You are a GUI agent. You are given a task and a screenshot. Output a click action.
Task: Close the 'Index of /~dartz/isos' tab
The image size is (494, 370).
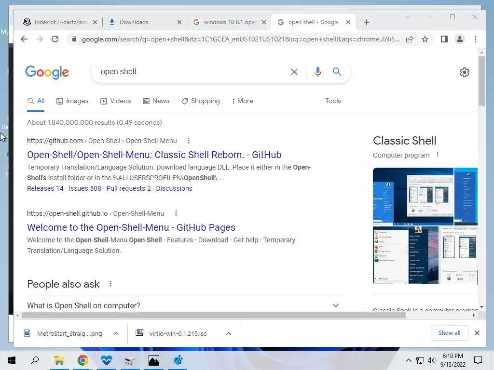click(x=95, y=22)
